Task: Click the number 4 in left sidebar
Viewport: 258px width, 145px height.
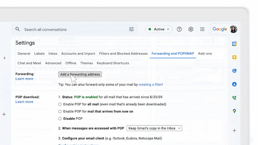Action: point(4,58)
